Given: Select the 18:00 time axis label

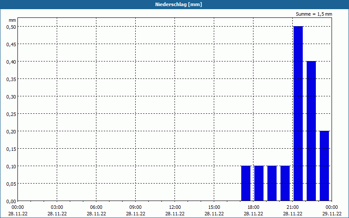Looking at the screenshot, I should [x=253, y=208].
